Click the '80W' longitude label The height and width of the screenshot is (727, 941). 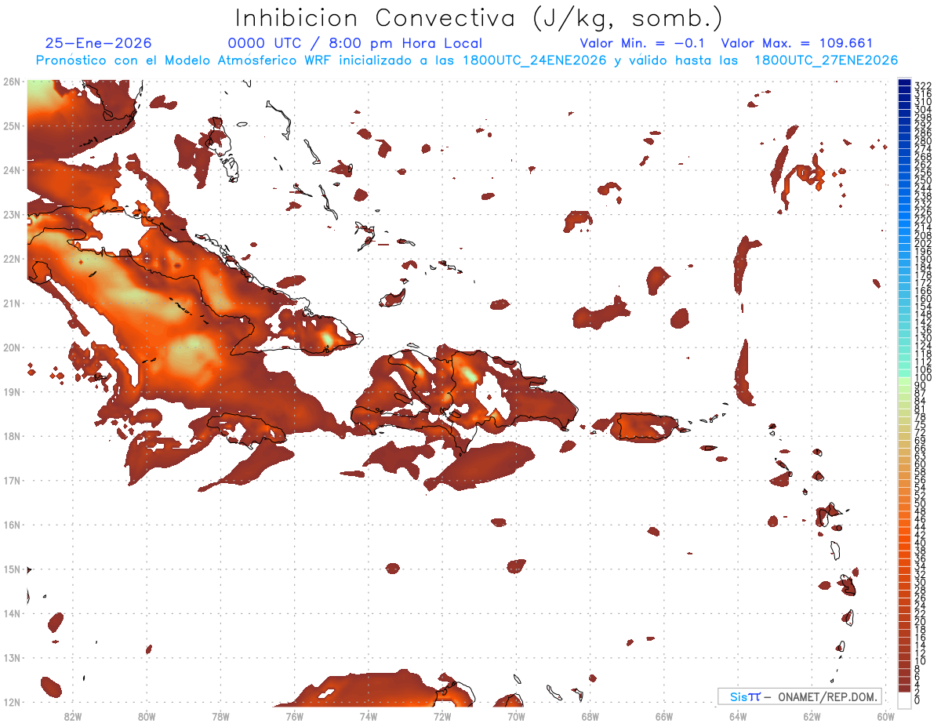[x=146, y=715]
